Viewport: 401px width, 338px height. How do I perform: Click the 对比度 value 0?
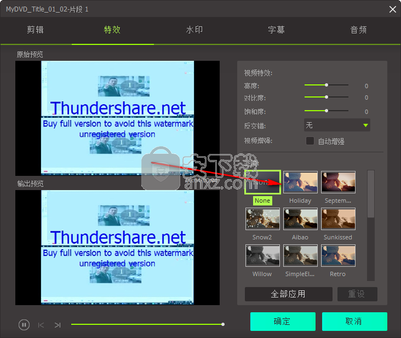(366, 98)
